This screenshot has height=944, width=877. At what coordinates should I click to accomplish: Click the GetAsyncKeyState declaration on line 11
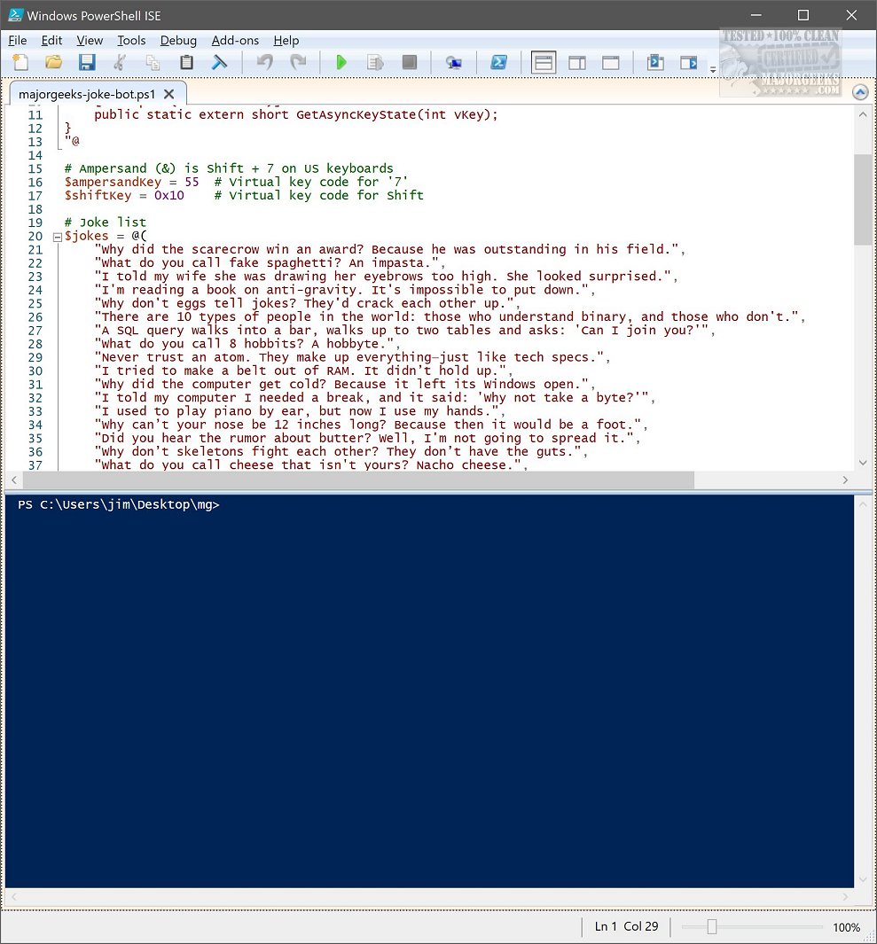[x=296, y=114]
